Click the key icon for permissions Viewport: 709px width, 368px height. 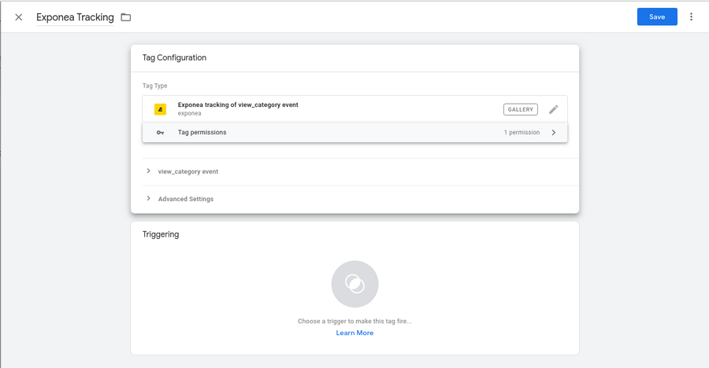coord(160,133)
